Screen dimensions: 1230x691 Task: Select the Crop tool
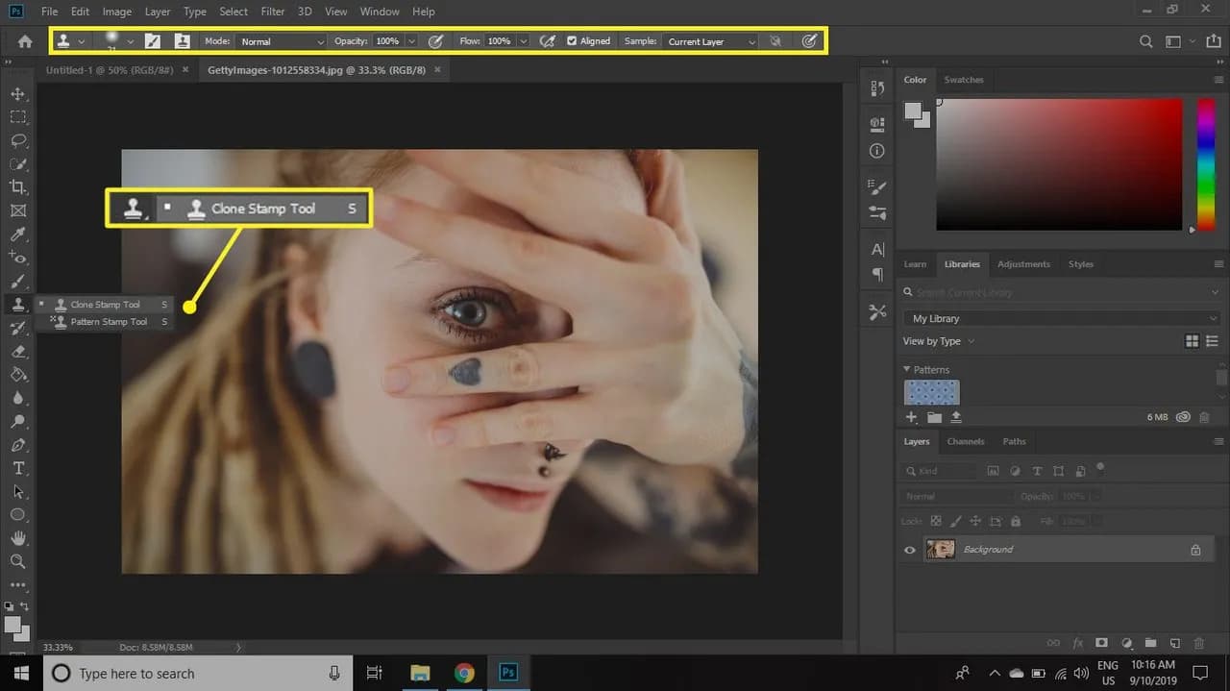[x=18, y=186]
